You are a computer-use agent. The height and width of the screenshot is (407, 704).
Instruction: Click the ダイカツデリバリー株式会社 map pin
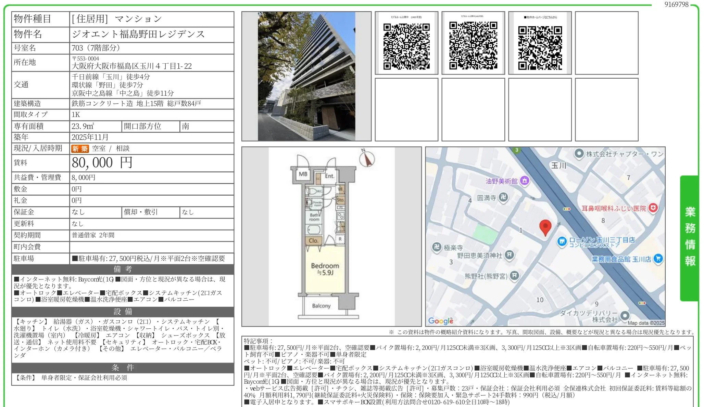click(x=625, y=315)
